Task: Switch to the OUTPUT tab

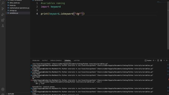Action: click(45, 60)
